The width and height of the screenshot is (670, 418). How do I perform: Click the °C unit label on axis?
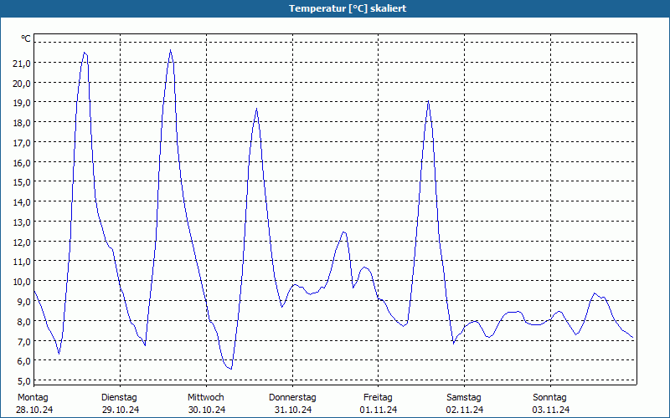point(26,38)
